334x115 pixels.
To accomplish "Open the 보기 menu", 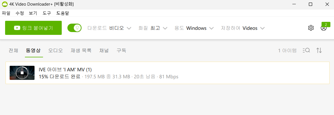I will (x=33, y=13).
